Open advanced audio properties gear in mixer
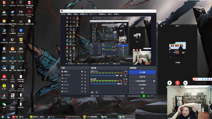The width and height of the screenshot is (212, 119). coord(92,92)
